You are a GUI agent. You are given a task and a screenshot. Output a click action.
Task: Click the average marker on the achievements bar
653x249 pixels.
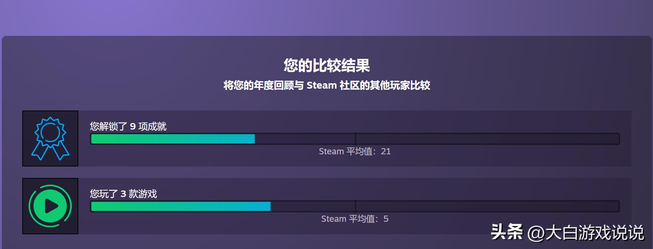pos(355,139)
